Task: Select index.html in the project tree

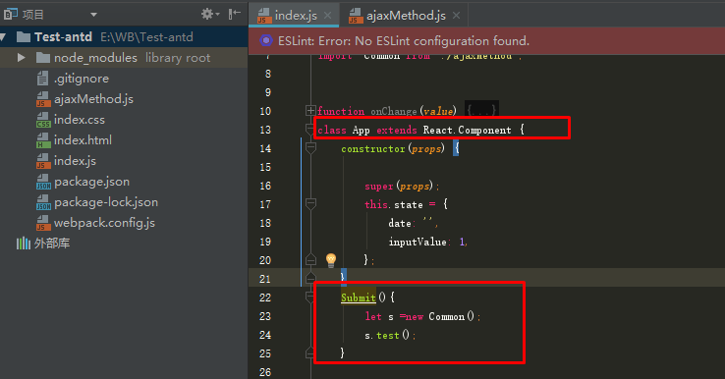Action: pos(83,140)
